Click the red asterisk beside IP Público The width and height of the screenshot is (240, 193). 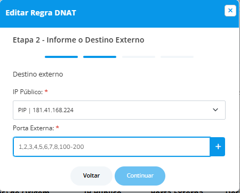pyautogui.click(x=46, y=91)
